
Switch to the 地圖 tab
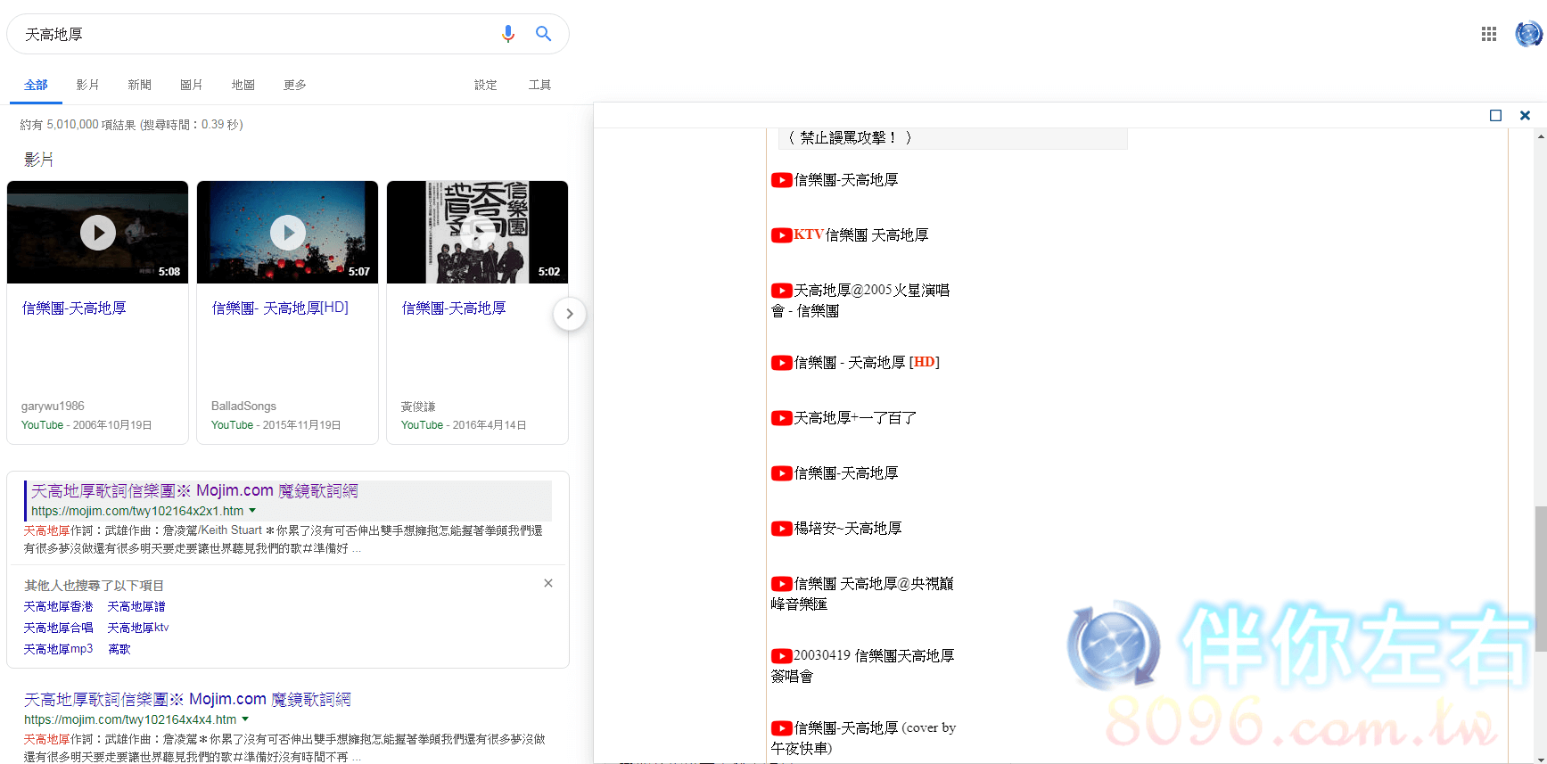click(243, 85)
